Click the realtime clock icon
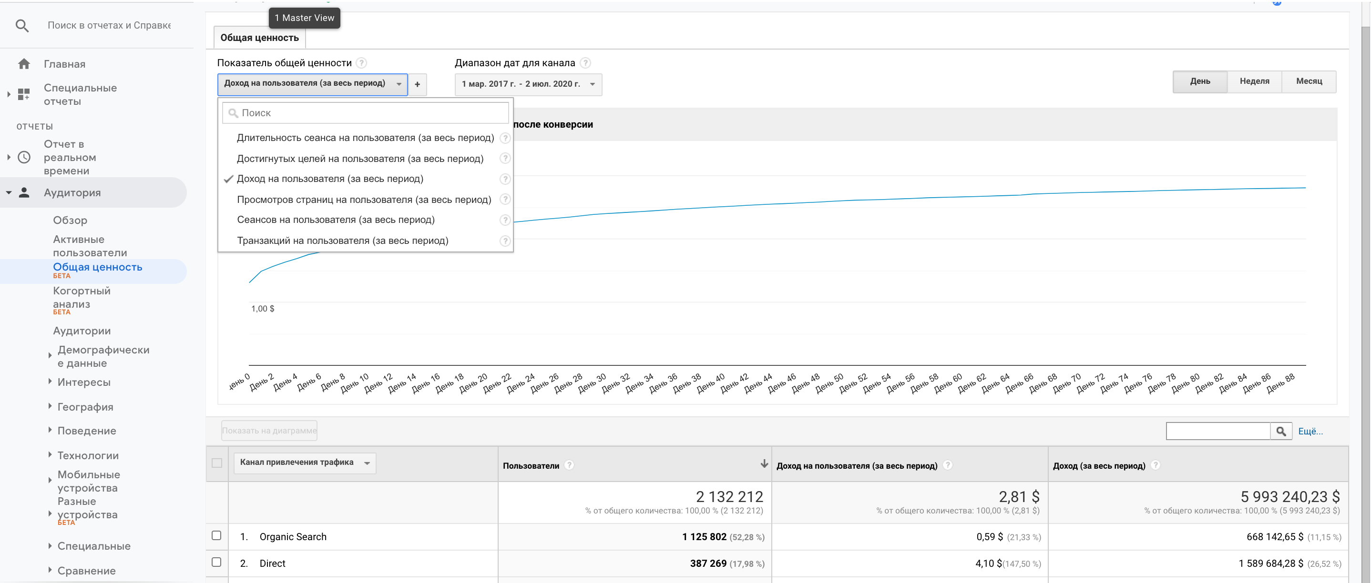Image resolution: width=1371 pixels, height=583 pixels. [24, 158]
